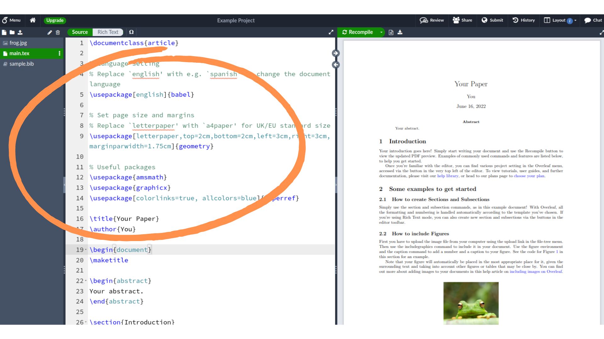Delete the selected file via the trash icon
The image size is (604, 339).
tap(58, 32)
